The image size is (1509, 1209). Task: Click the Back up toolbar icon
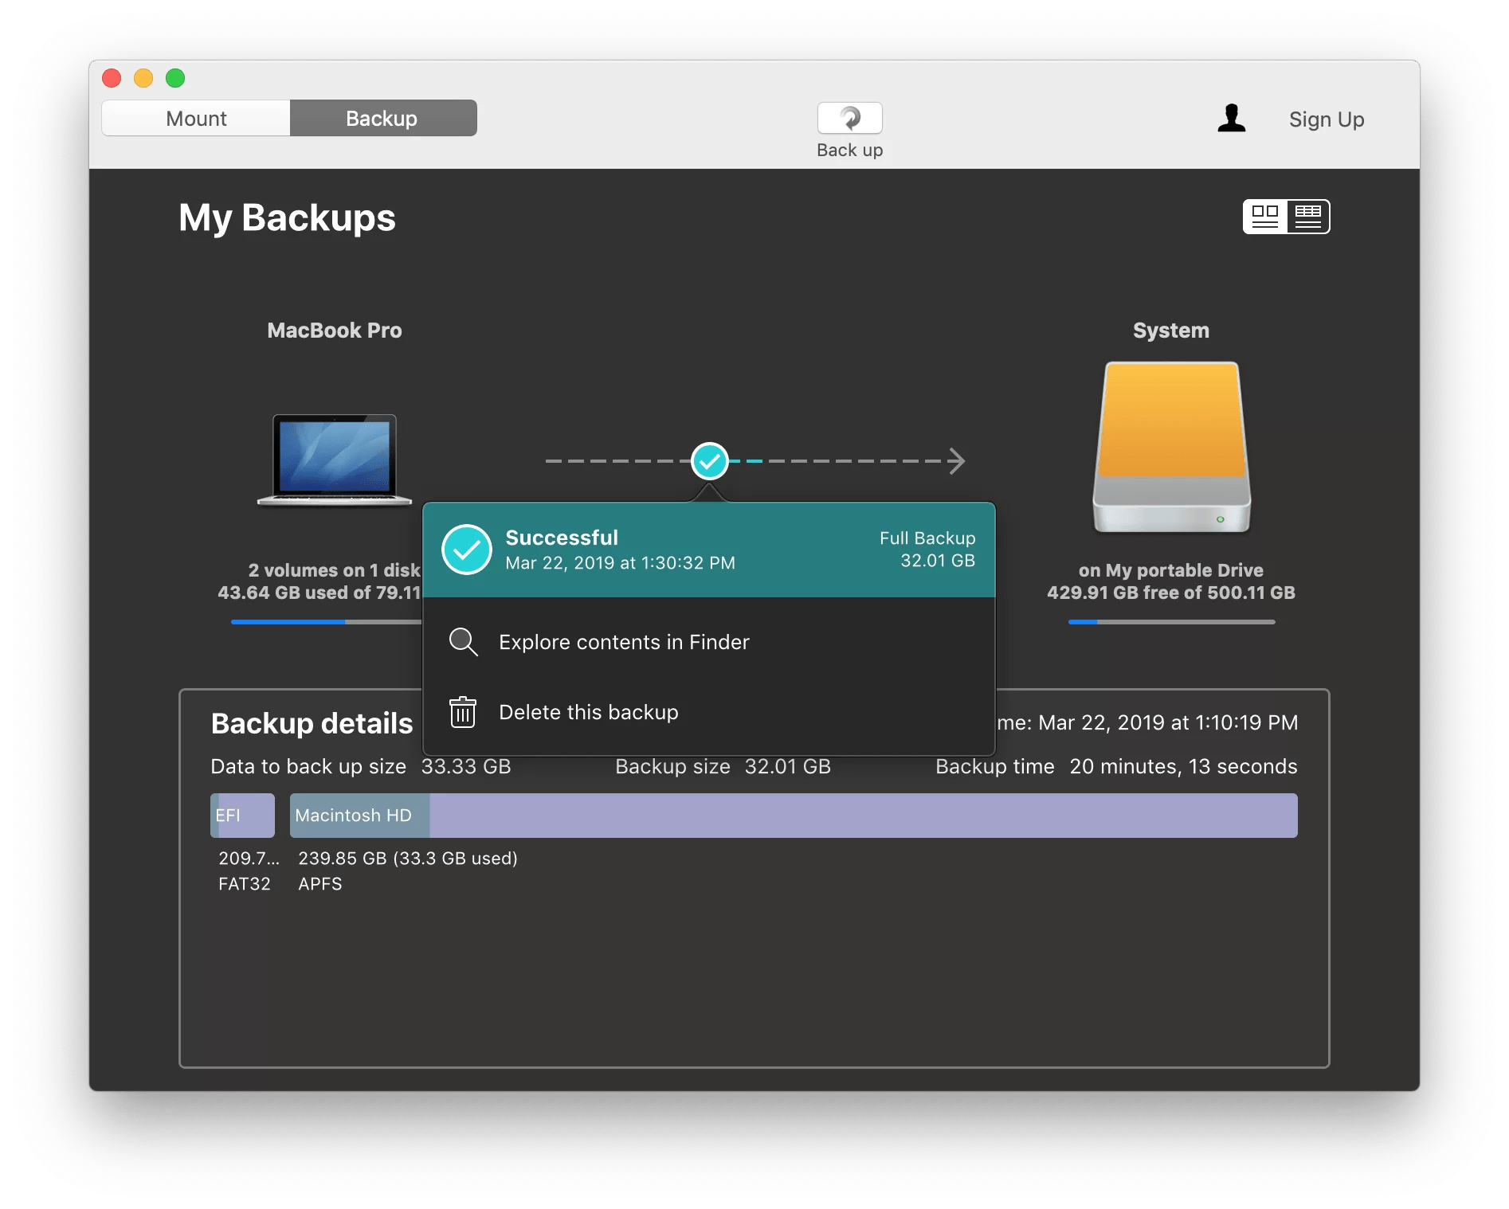[x=849, y=119]
